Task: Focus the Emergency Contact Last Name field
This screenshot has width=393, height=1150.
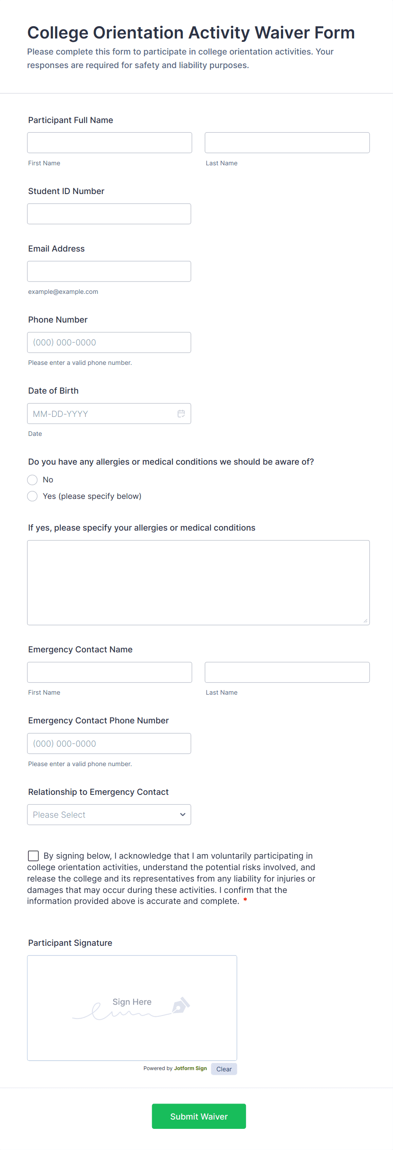Action: coord(287,672)
